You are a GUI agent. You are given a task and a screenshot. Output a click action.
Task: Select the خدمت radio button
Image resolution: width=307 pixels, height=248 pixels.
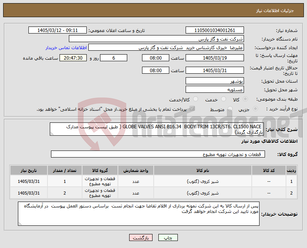(223, 99)
